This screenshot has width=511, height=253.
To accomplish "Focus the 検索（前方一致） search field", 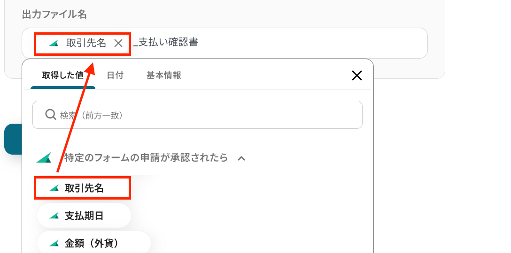I will point(197,115).
